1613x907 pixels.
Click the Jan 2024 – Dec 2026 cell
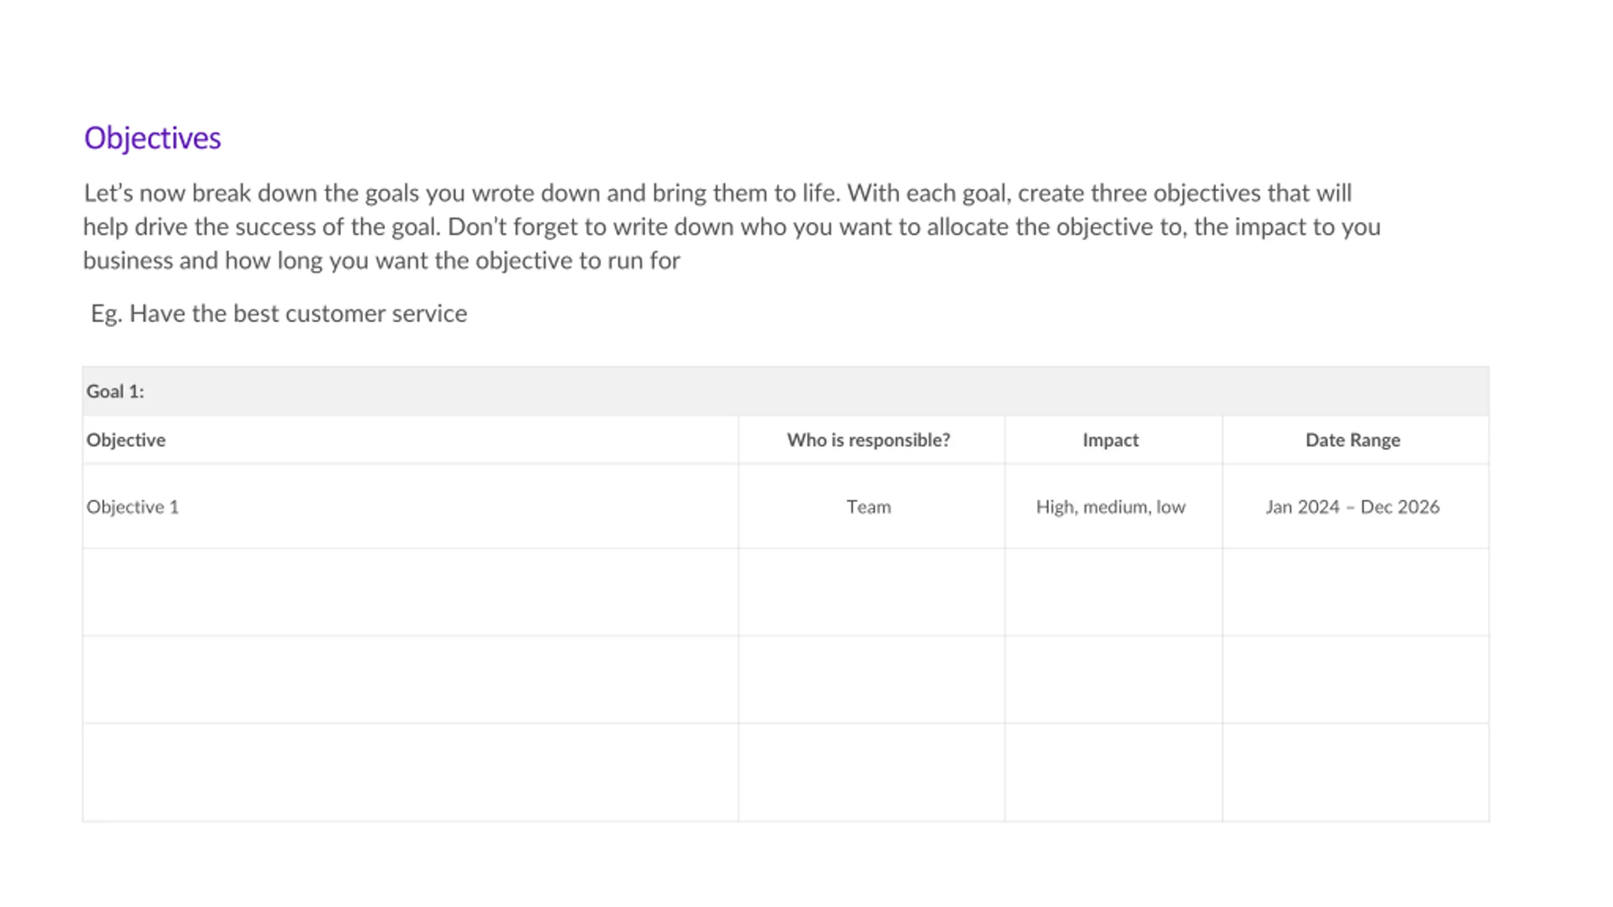(x=1356, y=507)
